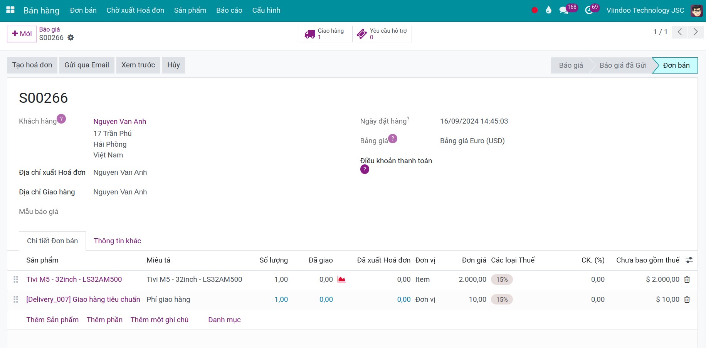Select the Chi tiết Đơn bán tab

click(x=52, y=241)
